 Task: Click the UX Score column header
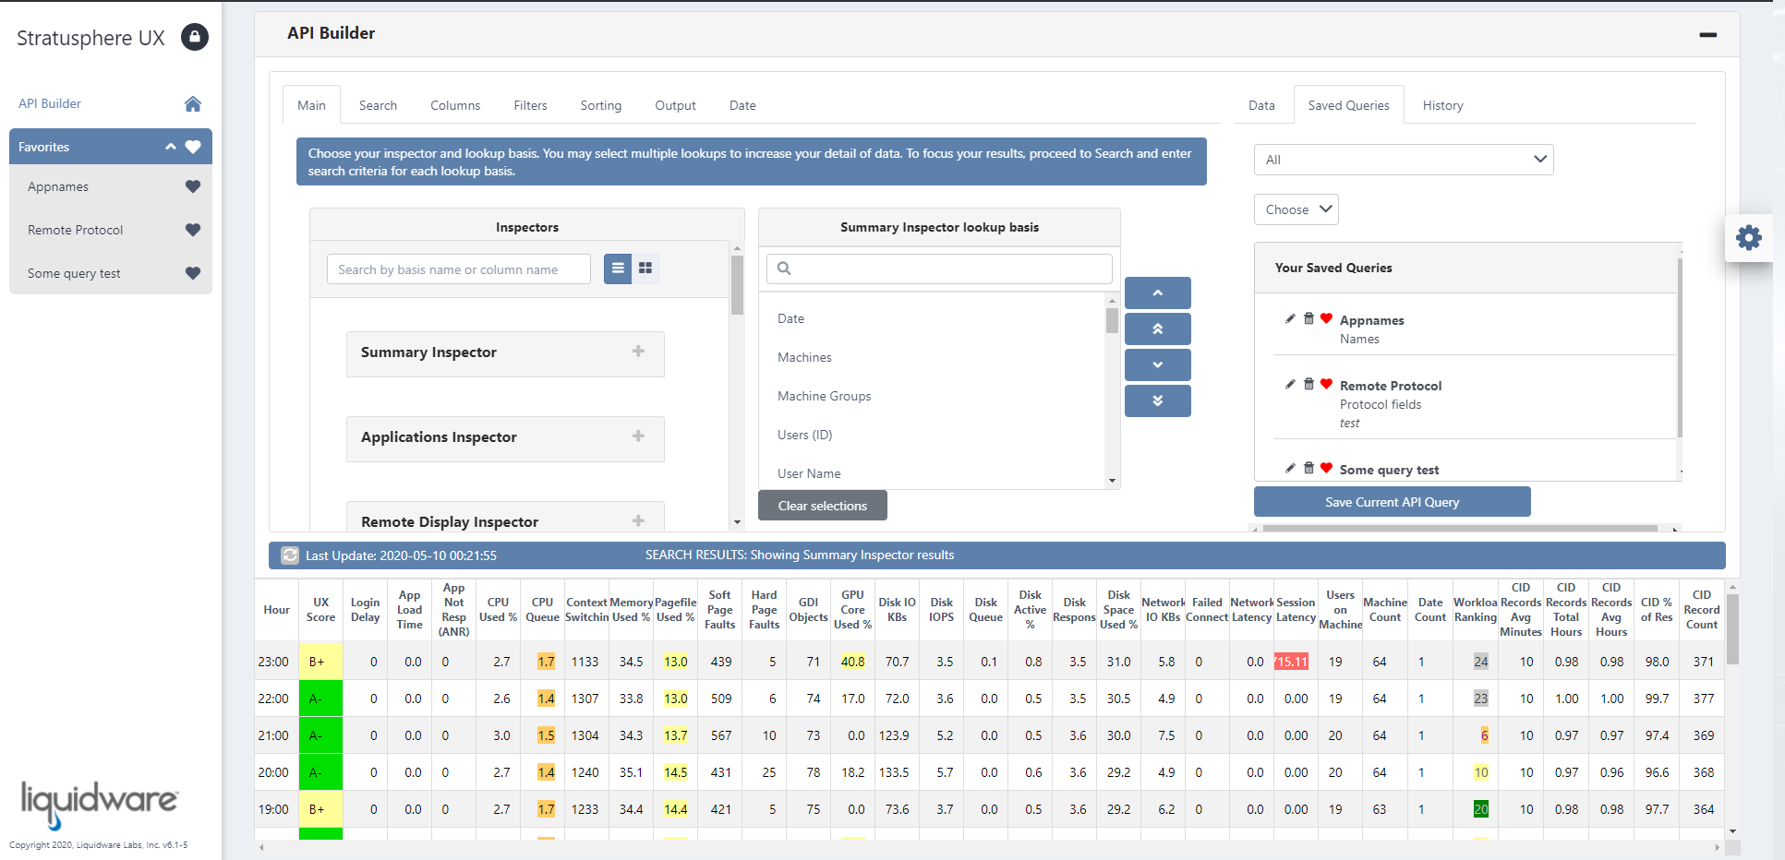pyautogui.click(x=320, y=610)
